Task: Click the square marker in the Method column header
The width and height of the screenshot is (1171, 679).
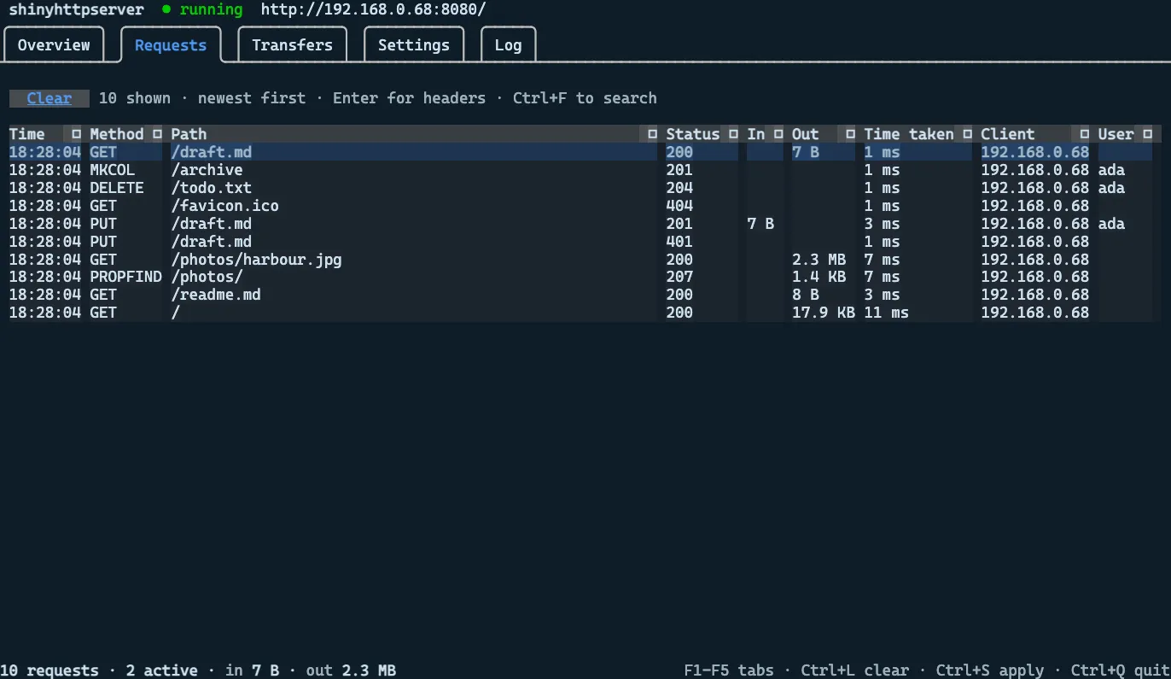Action: pyautogui.click(x=157, y=134)
